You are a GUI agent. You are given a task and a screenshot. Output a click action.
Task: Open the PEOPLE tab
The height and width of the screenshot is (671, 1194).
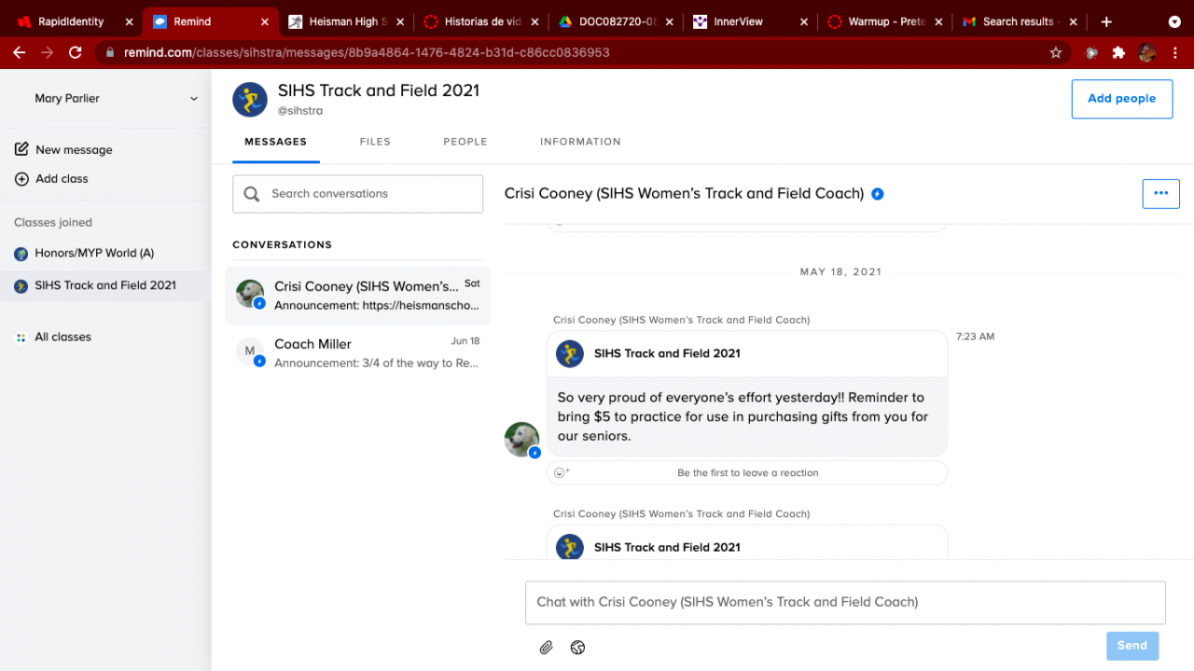click(x=465, y=142)
